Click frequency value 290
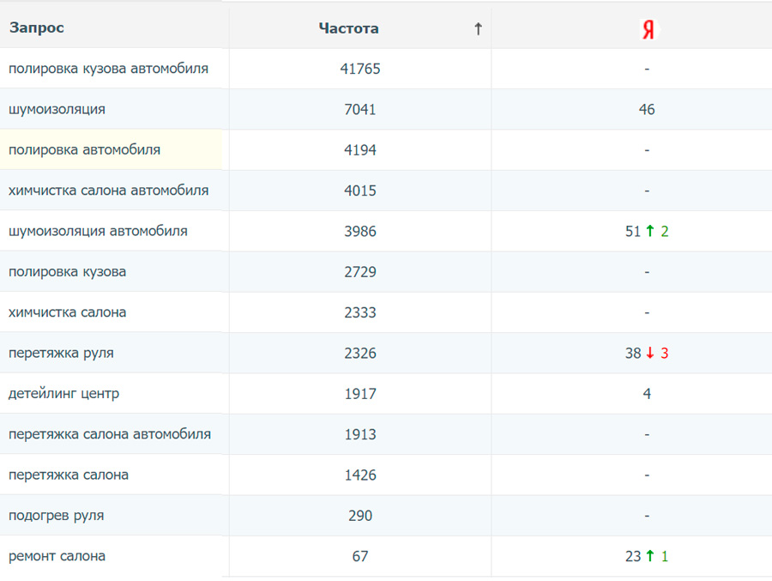 [x=360, y=516]
